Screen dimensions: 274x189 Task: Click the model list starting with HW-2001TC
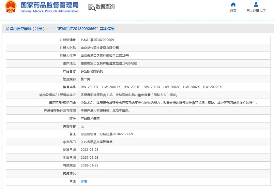point(151,87)
